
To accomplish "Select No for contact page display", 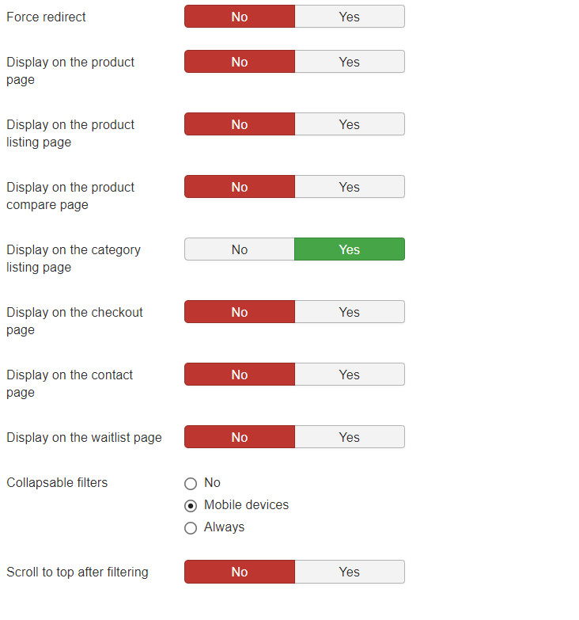I will (240, 375).
